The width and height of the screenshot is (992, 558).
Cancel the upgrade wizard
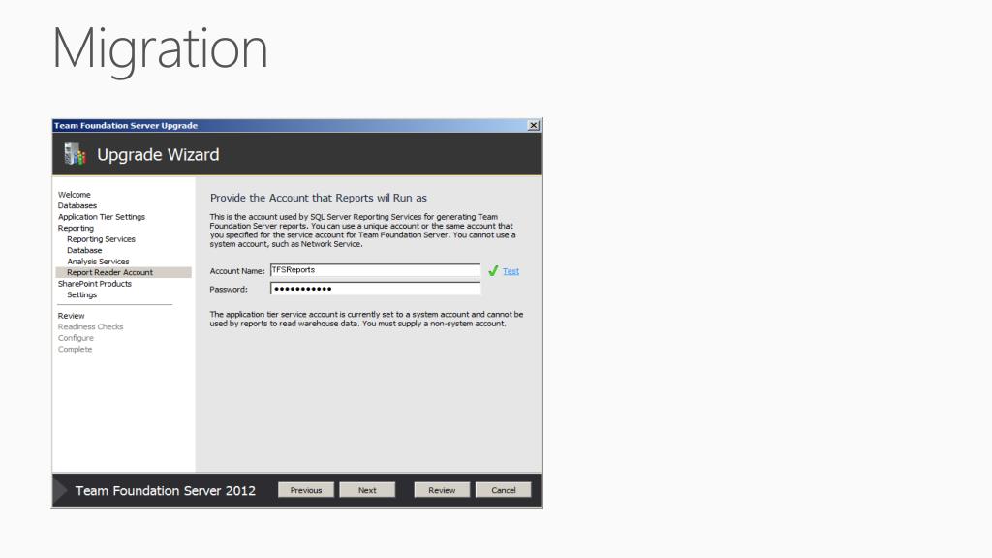pyautogui.click(x=504, y=490)
